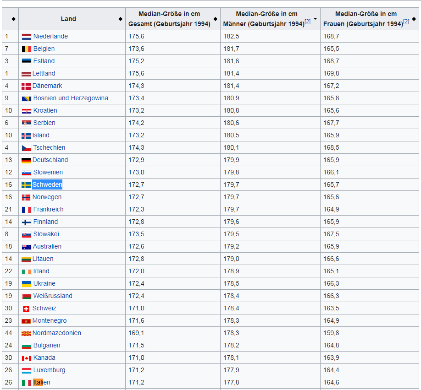Click the Serbia flag icon
The height and width of the screenshot is (390, 421).
click(x=26, y=123)
